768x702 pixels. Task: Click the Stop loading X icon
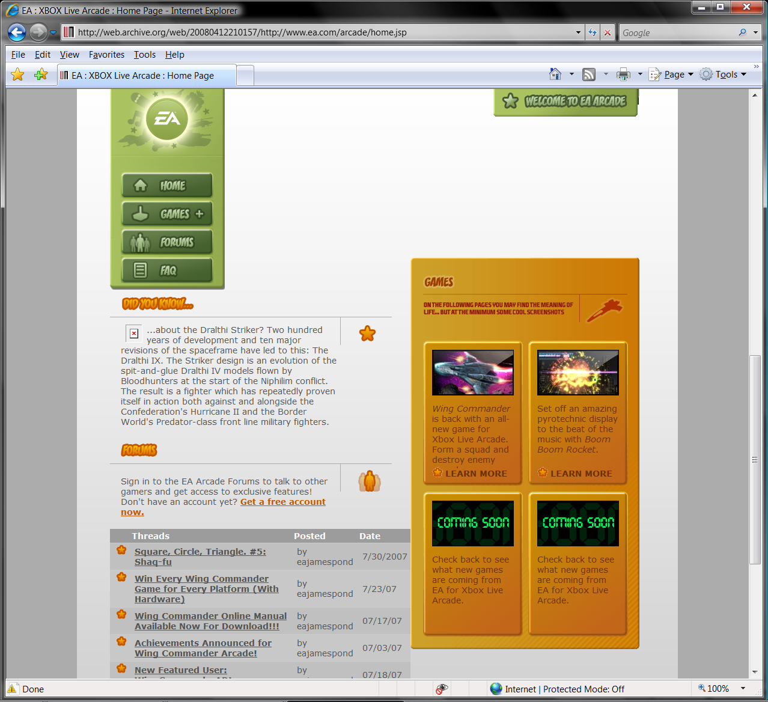608,32
